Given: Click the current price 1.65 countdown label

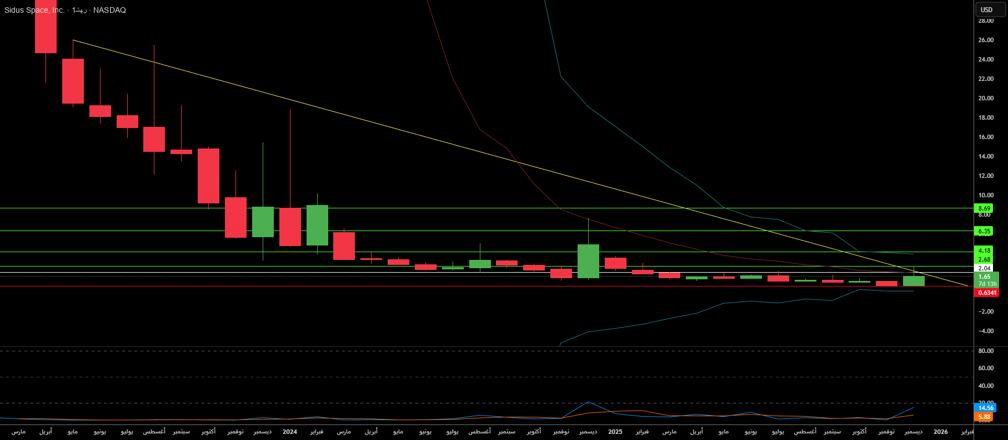Looking at the screenshot, I should (x=986, y=280).
